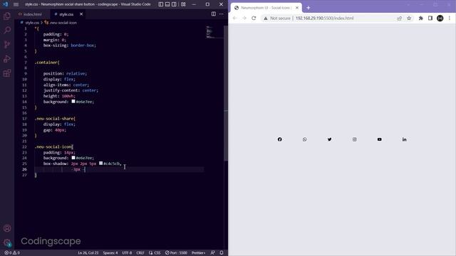Open color picker for box-shadow #c4c5cb

pyautogui.click(x=100, y=164)
